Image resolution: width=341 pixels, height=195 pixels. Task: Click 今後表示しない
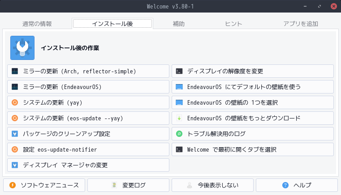click(x=213, y=185)
